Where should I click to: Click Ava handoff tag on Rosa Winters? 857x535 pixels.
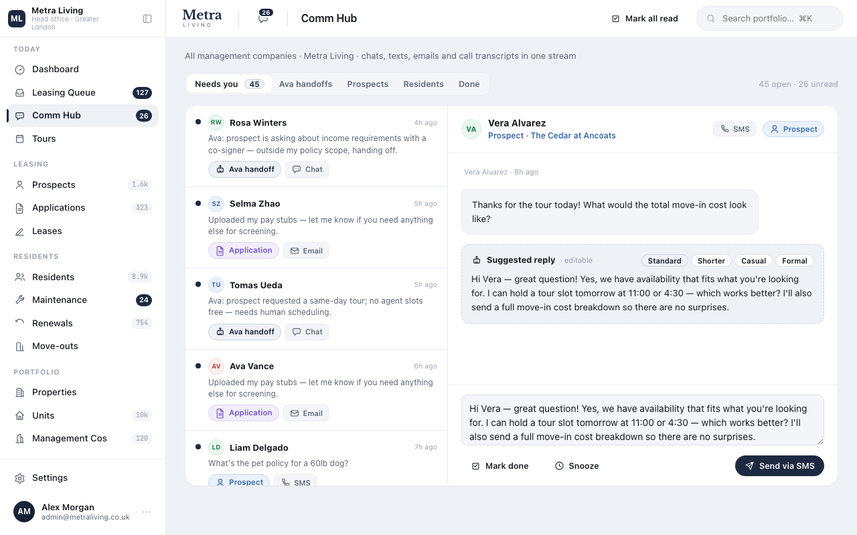click(x=244, y=169)
